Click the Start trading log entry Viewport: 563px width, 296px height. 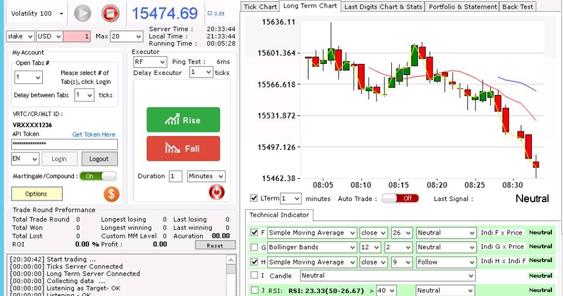coord(53,259)
